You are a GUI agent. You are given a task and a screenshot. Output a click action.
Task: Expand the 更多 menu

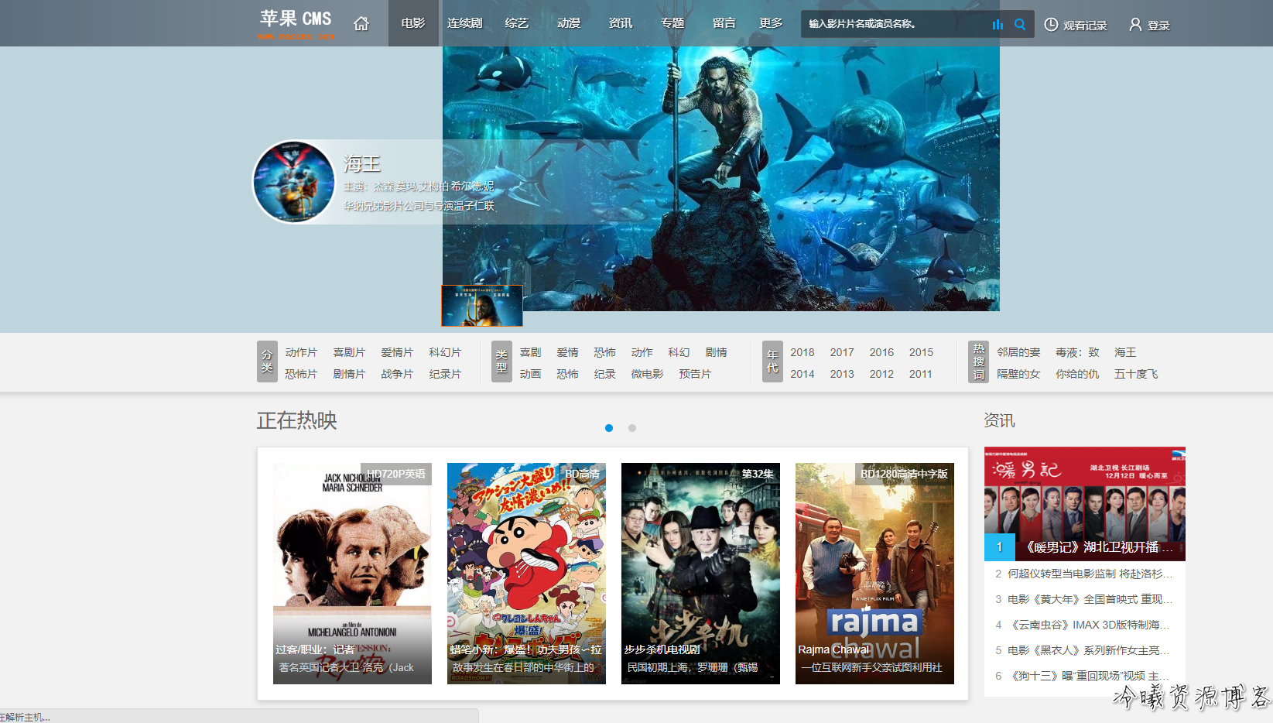(x=771, y=23)
